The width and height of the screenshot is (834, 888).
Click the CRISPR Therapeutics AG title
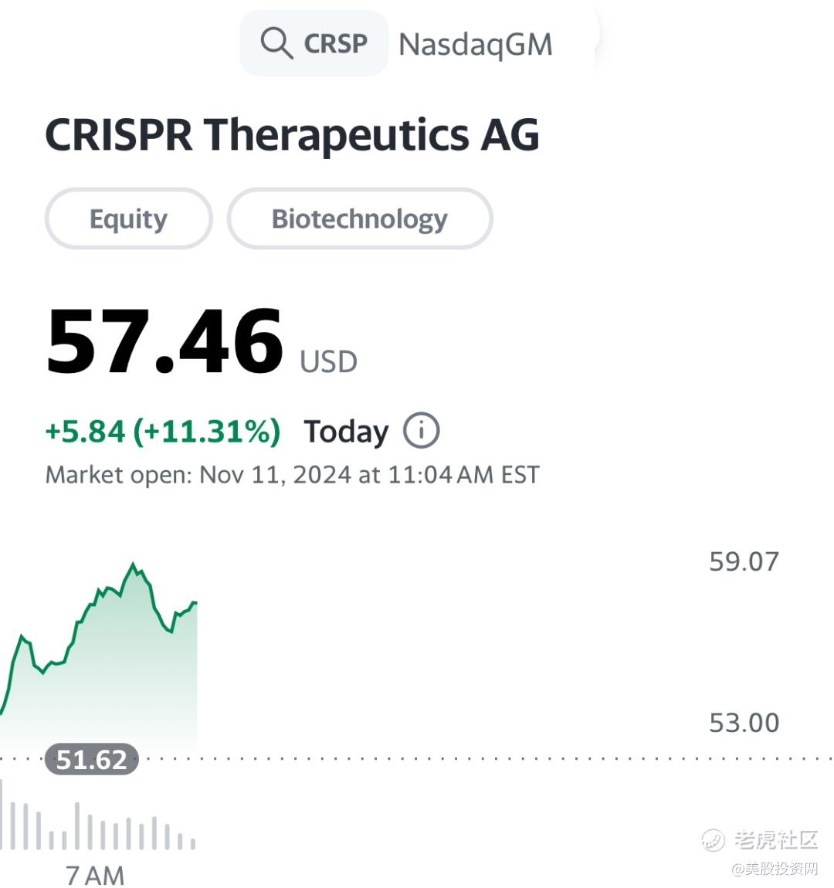point(292,134)
